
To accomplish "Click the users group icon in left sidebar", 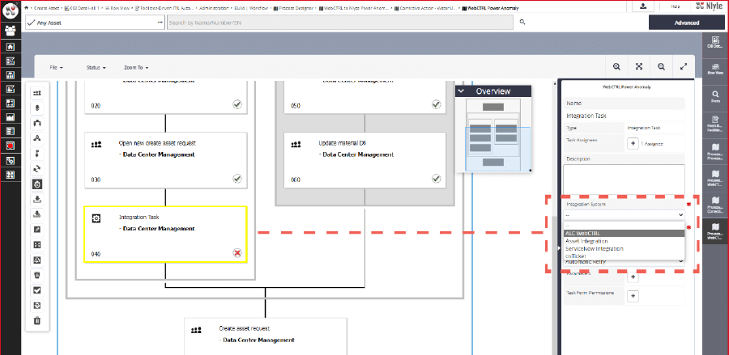I will [11, 31].
